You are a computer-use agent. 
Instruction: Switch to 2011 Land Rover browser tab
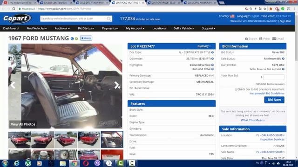pos(200,3)
